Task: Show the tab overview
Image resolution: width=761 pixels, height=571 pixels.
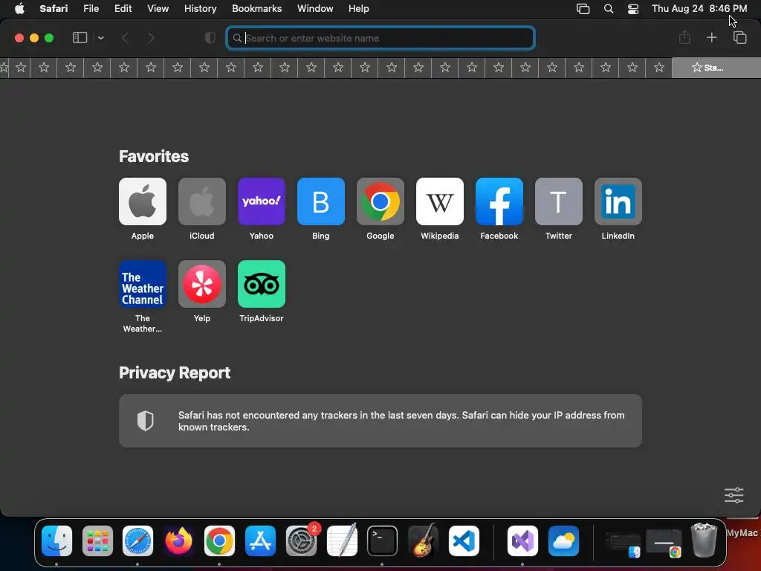Action: [739, 37]
